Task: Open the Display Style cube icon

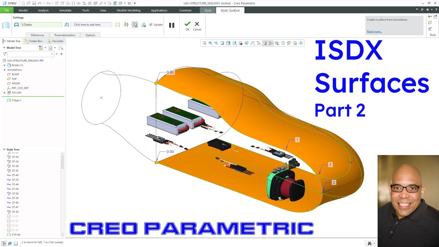Action: tap(228, 43)
